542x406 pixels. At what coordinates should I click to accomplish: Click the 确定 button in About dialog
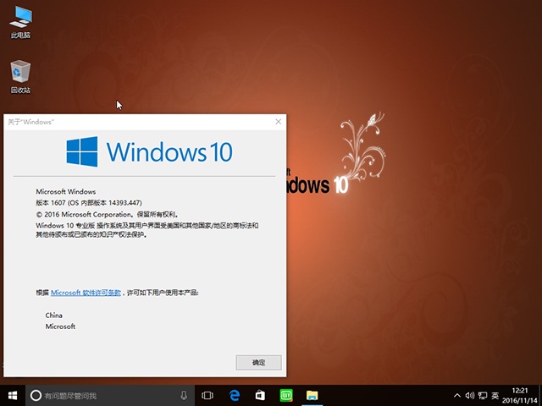pyautogui.click(x=258, y=362)
